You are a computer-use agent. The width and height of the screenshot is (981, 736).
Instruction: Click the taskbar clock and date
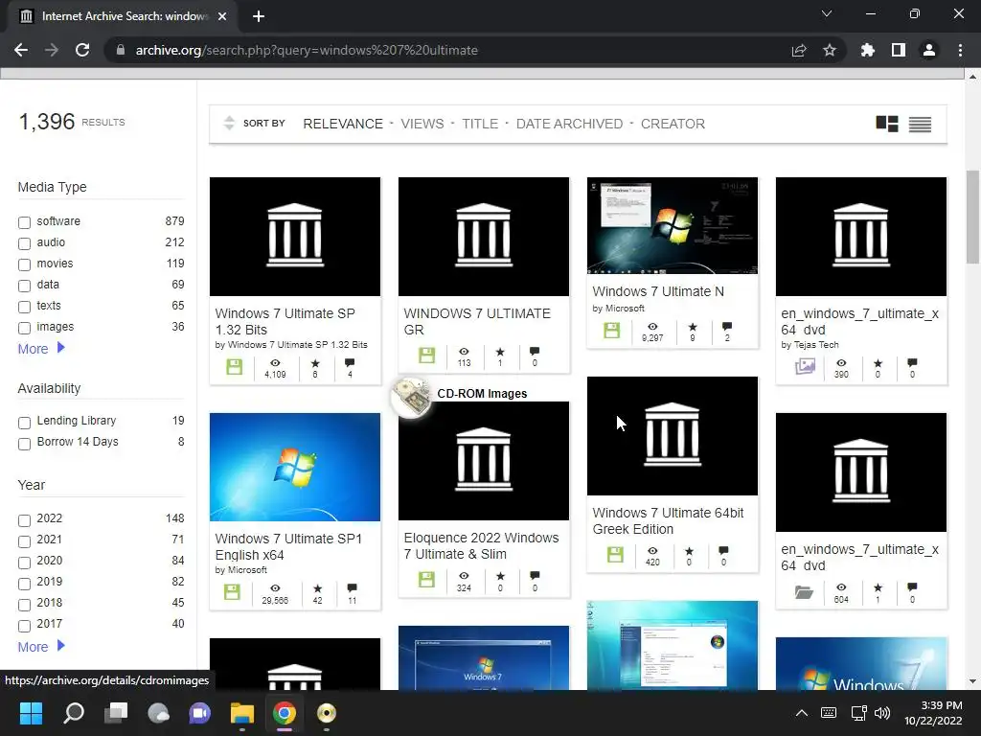pos(933,713)
